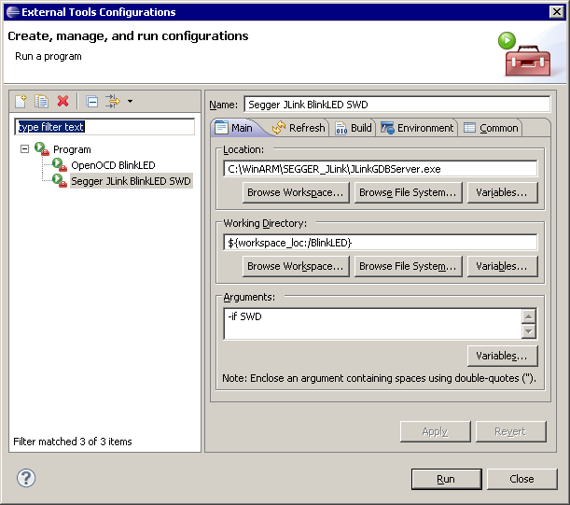
Task: Click the OpenOCD BlinkLED program icon
Action: (60, 164)
